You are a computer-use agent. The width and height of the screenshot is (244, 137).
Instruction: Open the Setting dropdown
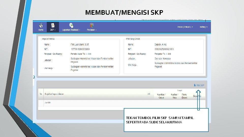pyautogui.click(x=204, y=27)
